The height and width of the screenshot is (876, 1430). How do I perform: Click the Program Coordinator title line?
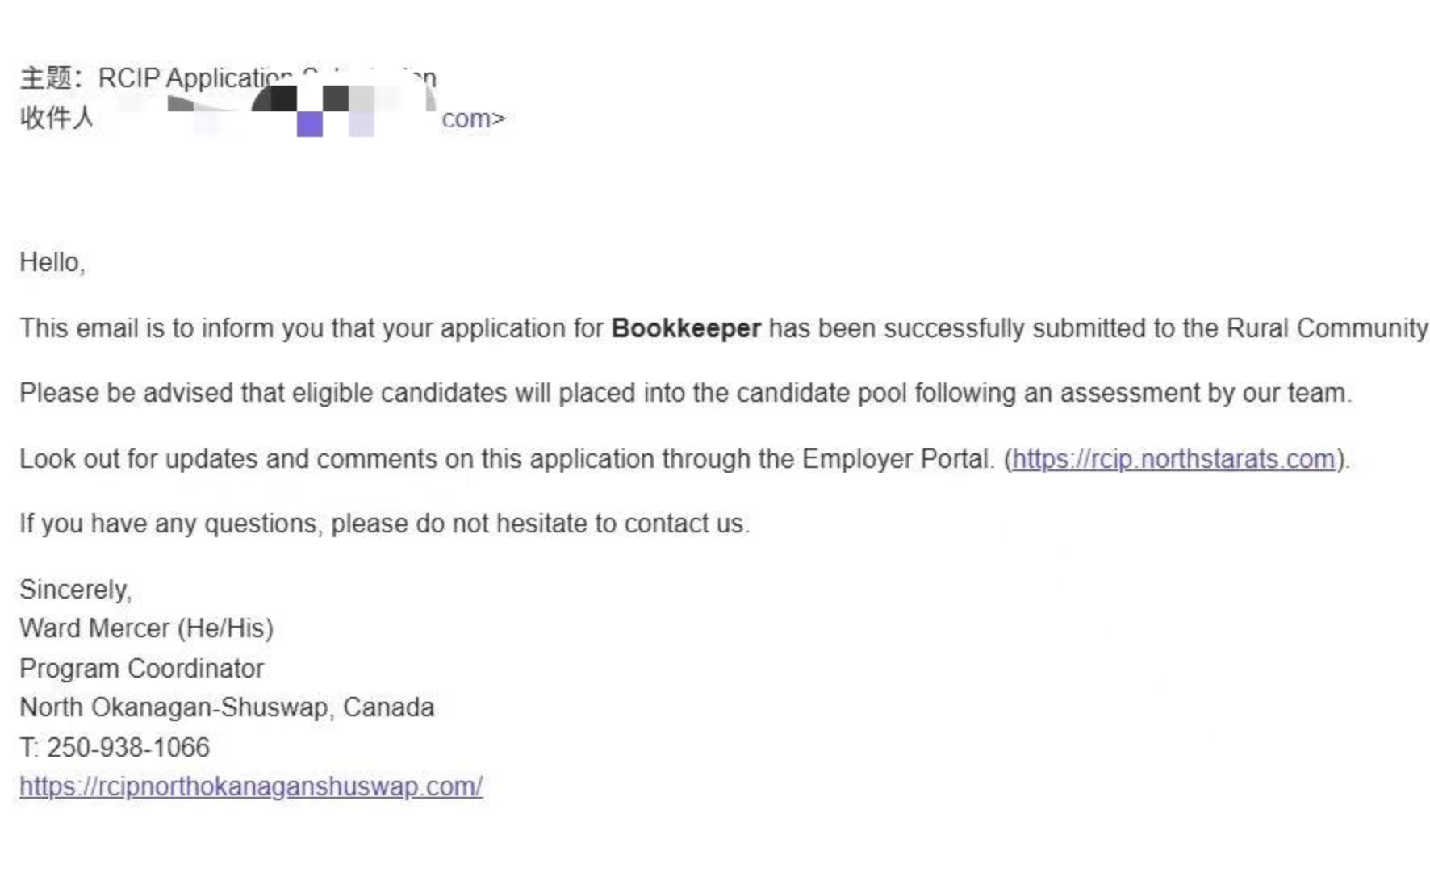click(141, 669)
